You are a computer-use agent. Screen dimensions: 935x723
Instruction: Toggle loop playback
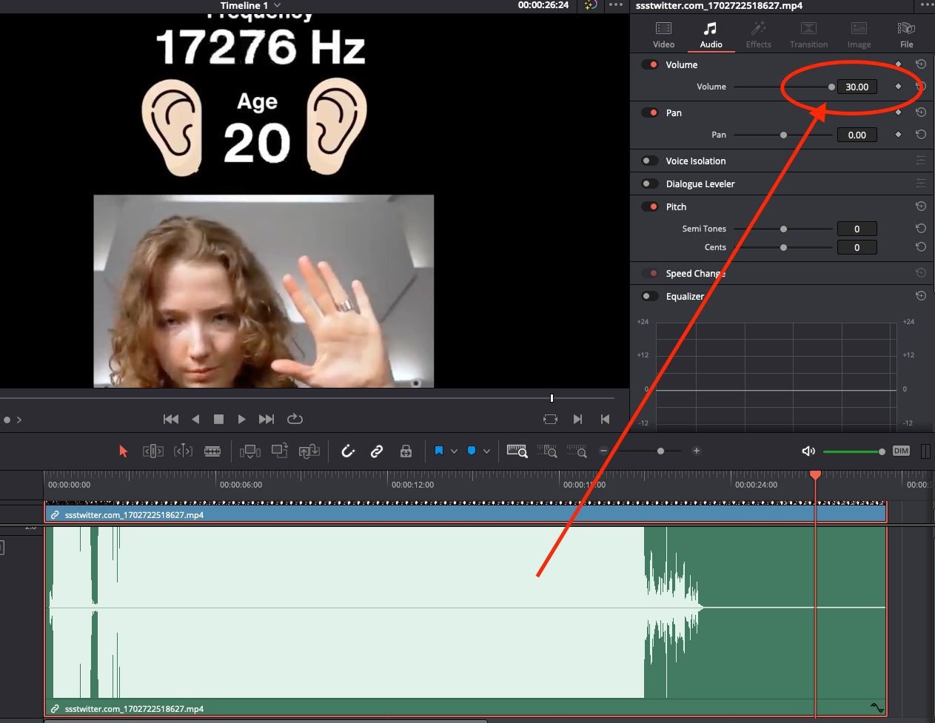click(295, 419)
